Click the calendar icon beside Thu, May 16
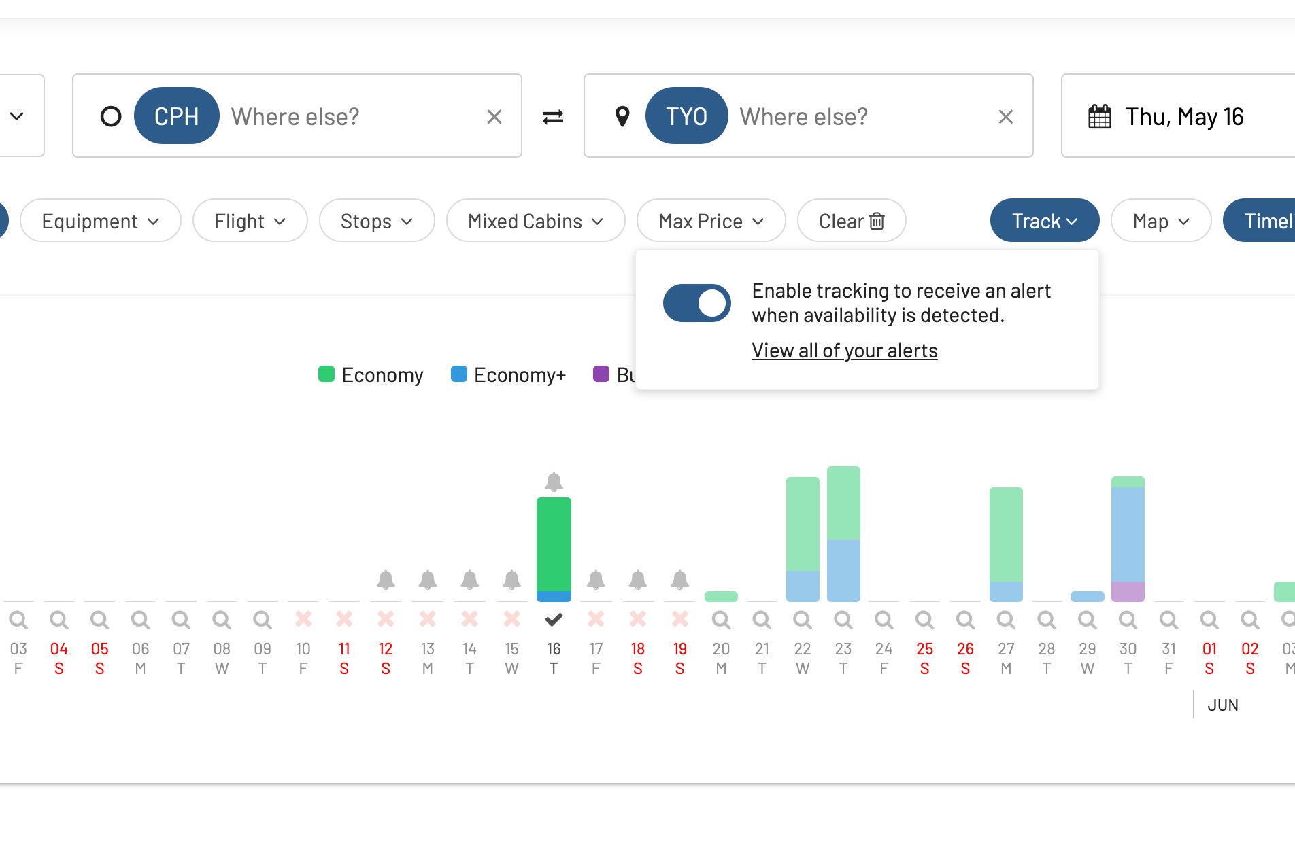This screenshot has height=844, width=1295. click(1100, 117)
